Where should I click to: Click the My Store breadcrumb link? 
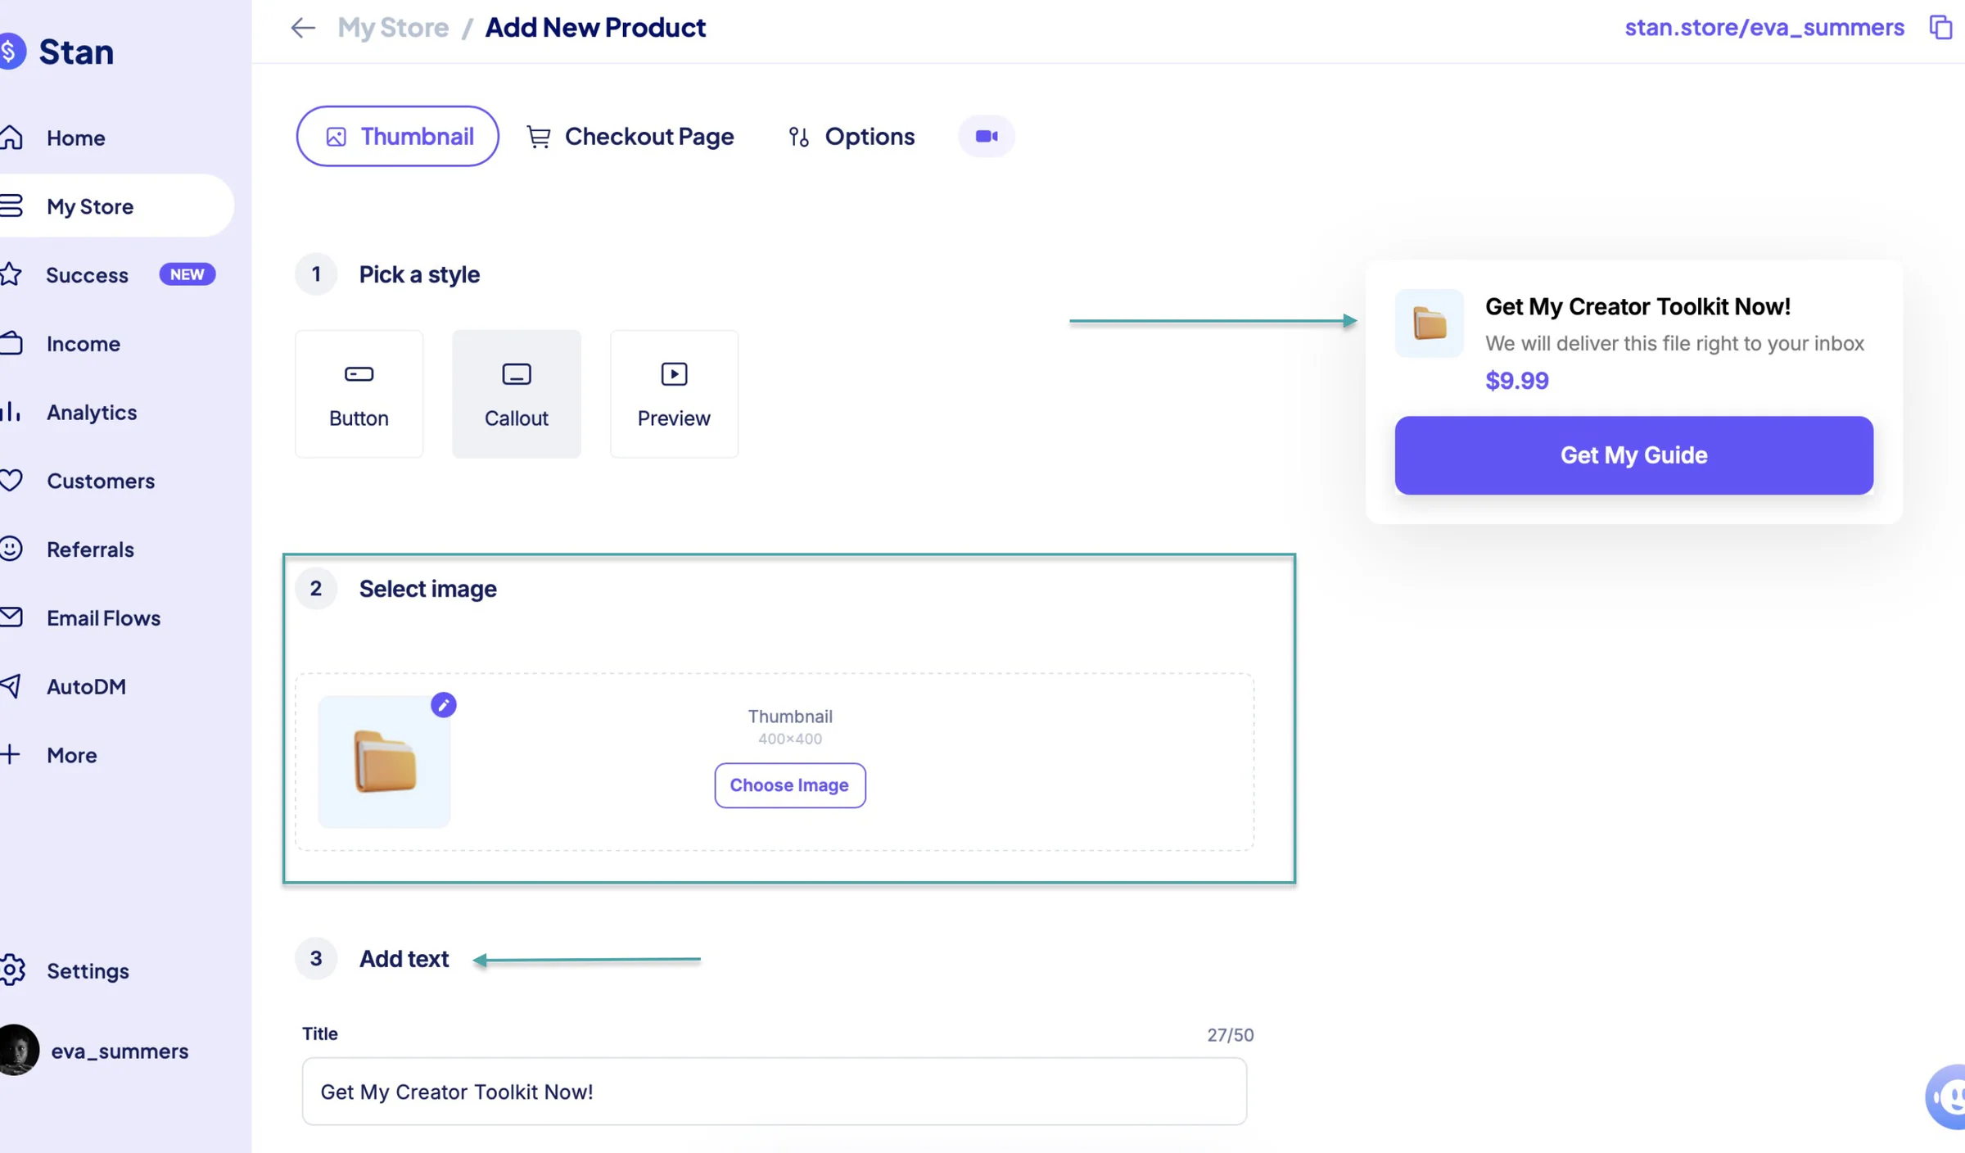pyautogui.click(x=393, y=28)
